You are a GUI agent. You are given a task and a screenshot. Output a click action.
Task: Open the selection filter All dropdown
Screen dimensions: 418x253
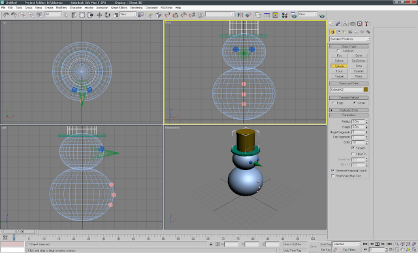53,14
